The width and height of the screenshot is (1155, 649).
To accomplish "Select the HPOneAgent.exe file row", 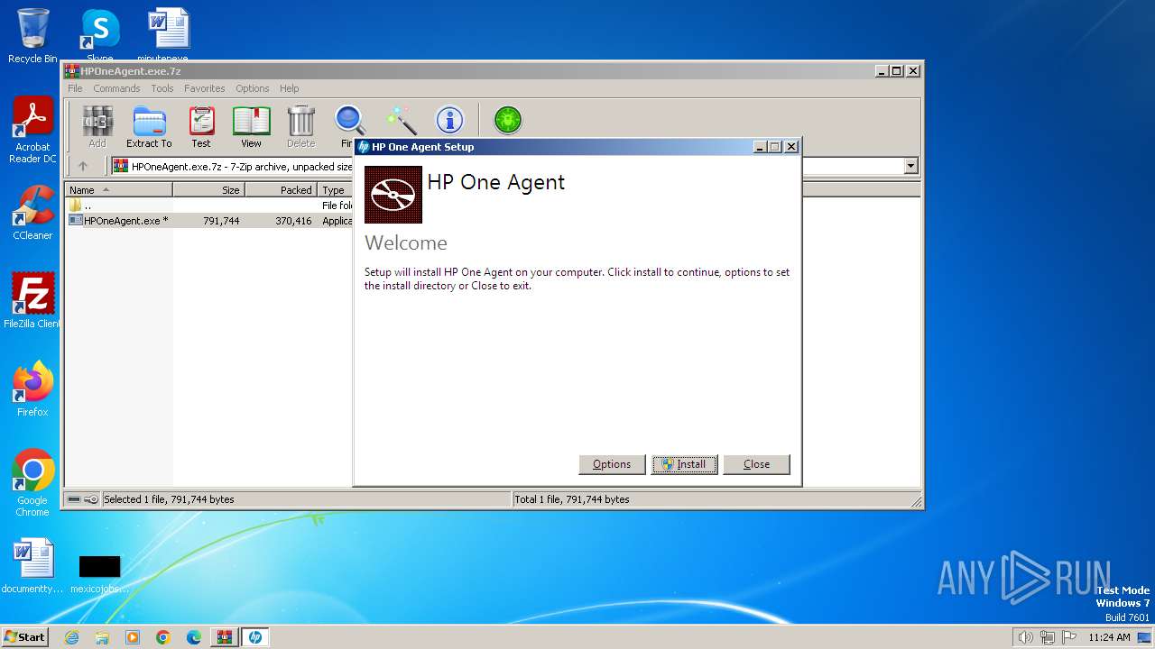I will [209, 221].
